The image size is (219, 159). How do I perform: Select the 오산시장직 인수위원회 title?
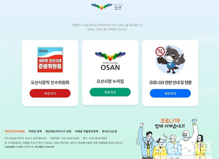coord(50,82)
